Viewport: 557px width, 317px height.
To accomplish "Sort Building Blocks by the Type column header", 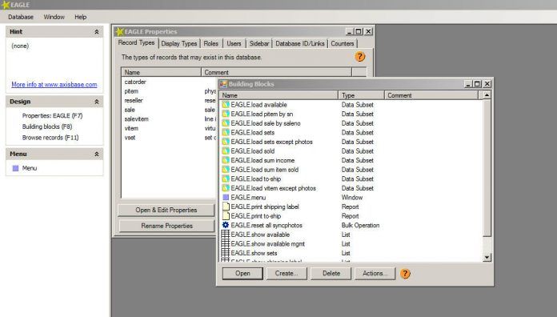I will [361, 95].
